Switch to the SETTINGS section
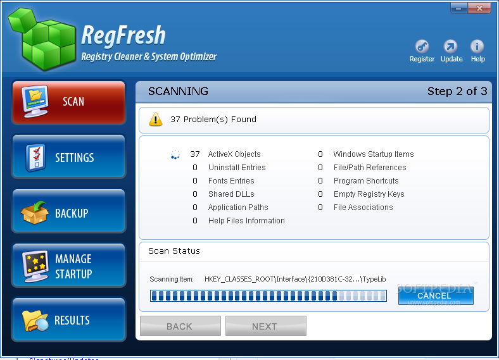499x360 pixels. (x=69, y=156)
